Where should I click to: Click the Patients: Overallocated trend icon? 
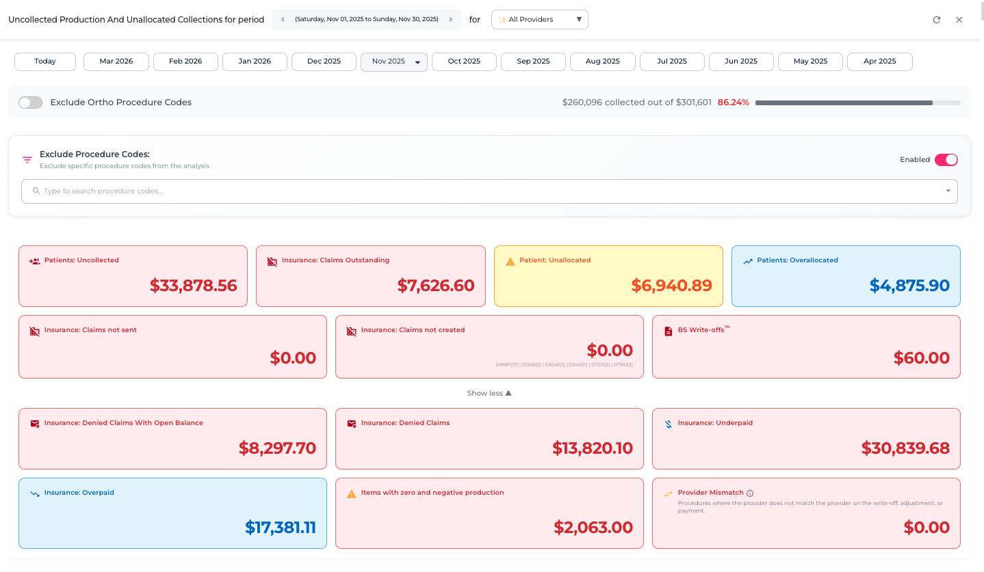747,261
